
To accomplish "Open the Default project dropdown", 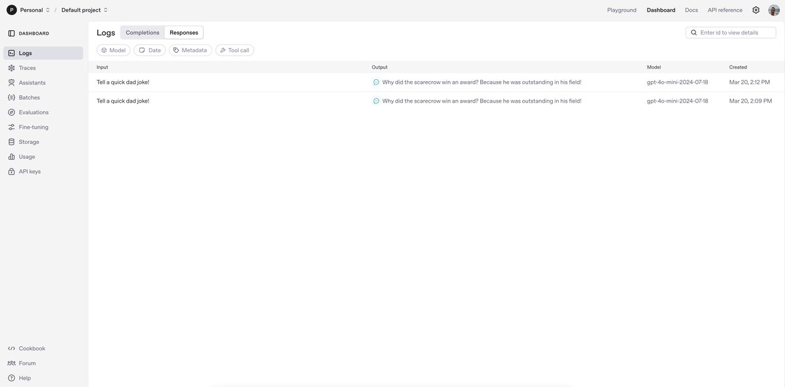I will 84,10.
